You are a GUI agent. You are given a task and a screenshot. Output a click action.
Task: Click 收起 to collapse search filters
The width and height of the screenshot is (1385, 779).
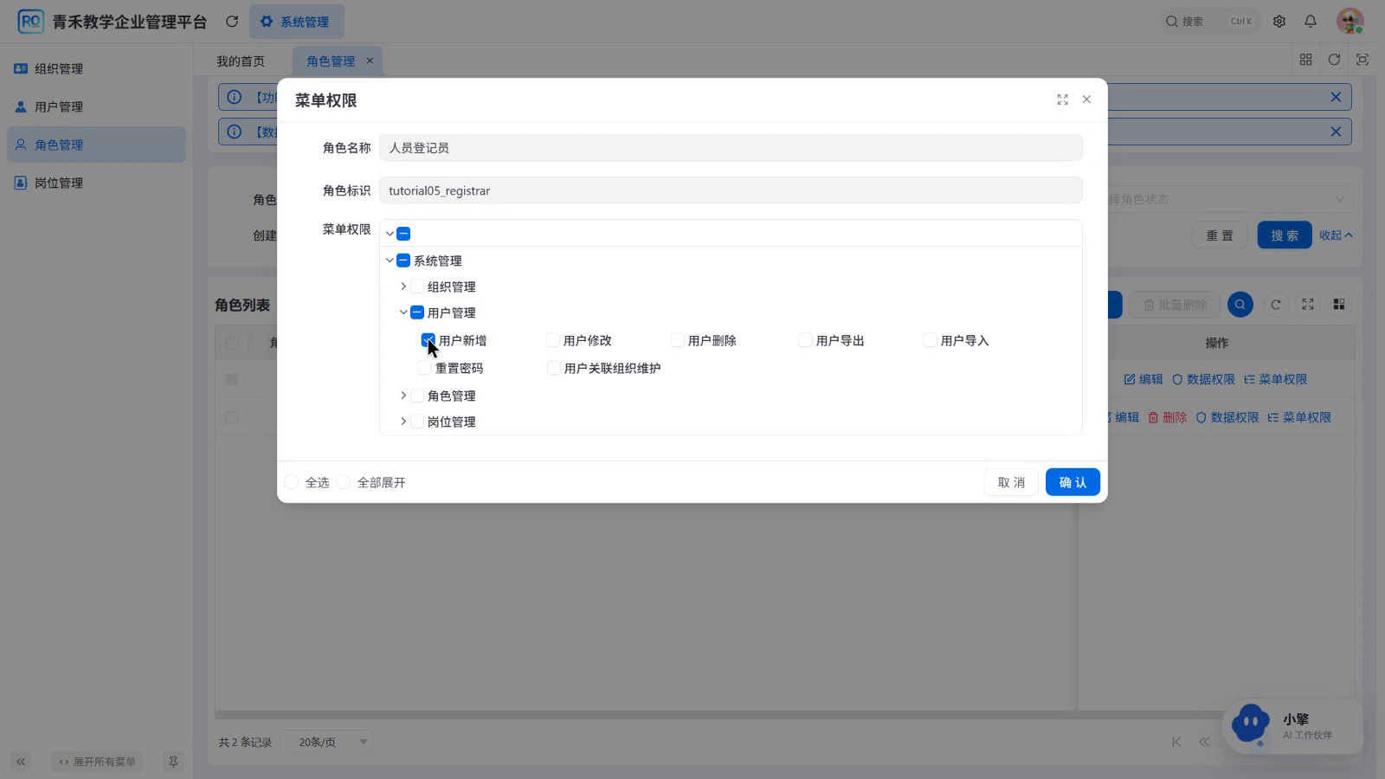[1336, 235]
